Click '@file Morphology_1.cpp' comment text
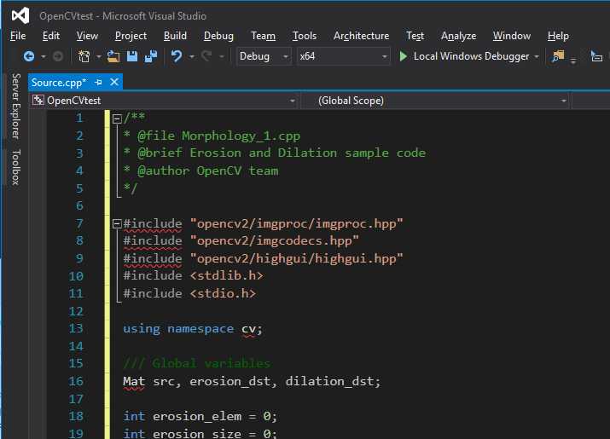The image size is (610, 439). (218, 136)
